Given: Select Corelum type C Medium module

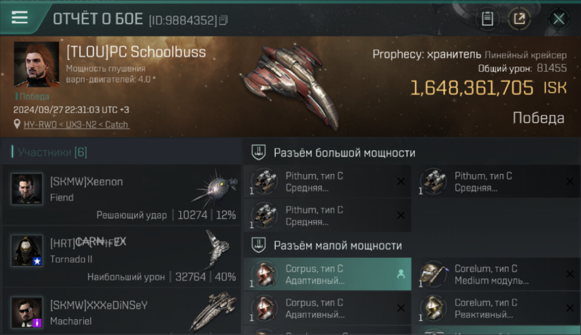Looking at the screenshot, I should tap(496, 274).
